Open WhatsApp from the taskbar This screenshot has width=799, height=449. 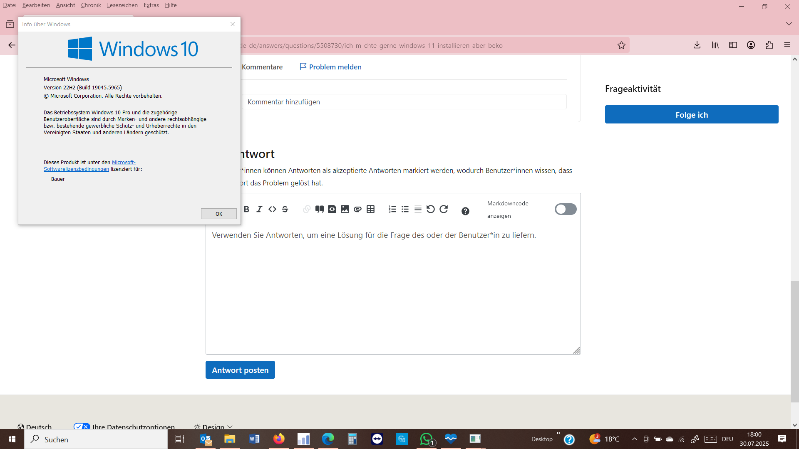pyautogui.click(x=427, y=439)
